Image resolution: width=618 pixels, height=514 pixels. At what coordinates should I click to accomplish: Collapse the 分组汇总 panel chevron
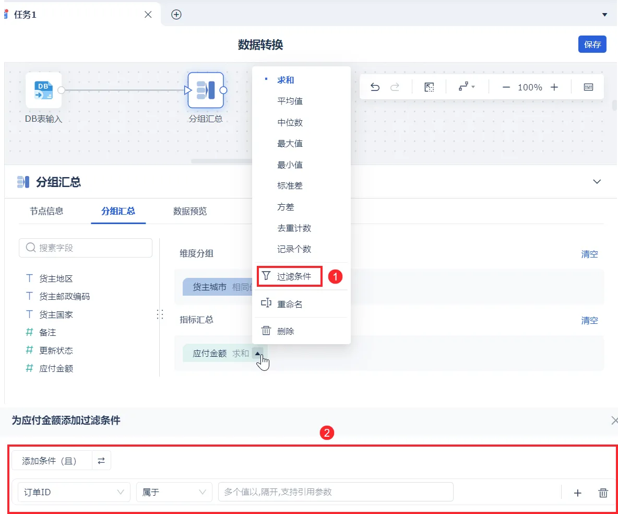597,181
